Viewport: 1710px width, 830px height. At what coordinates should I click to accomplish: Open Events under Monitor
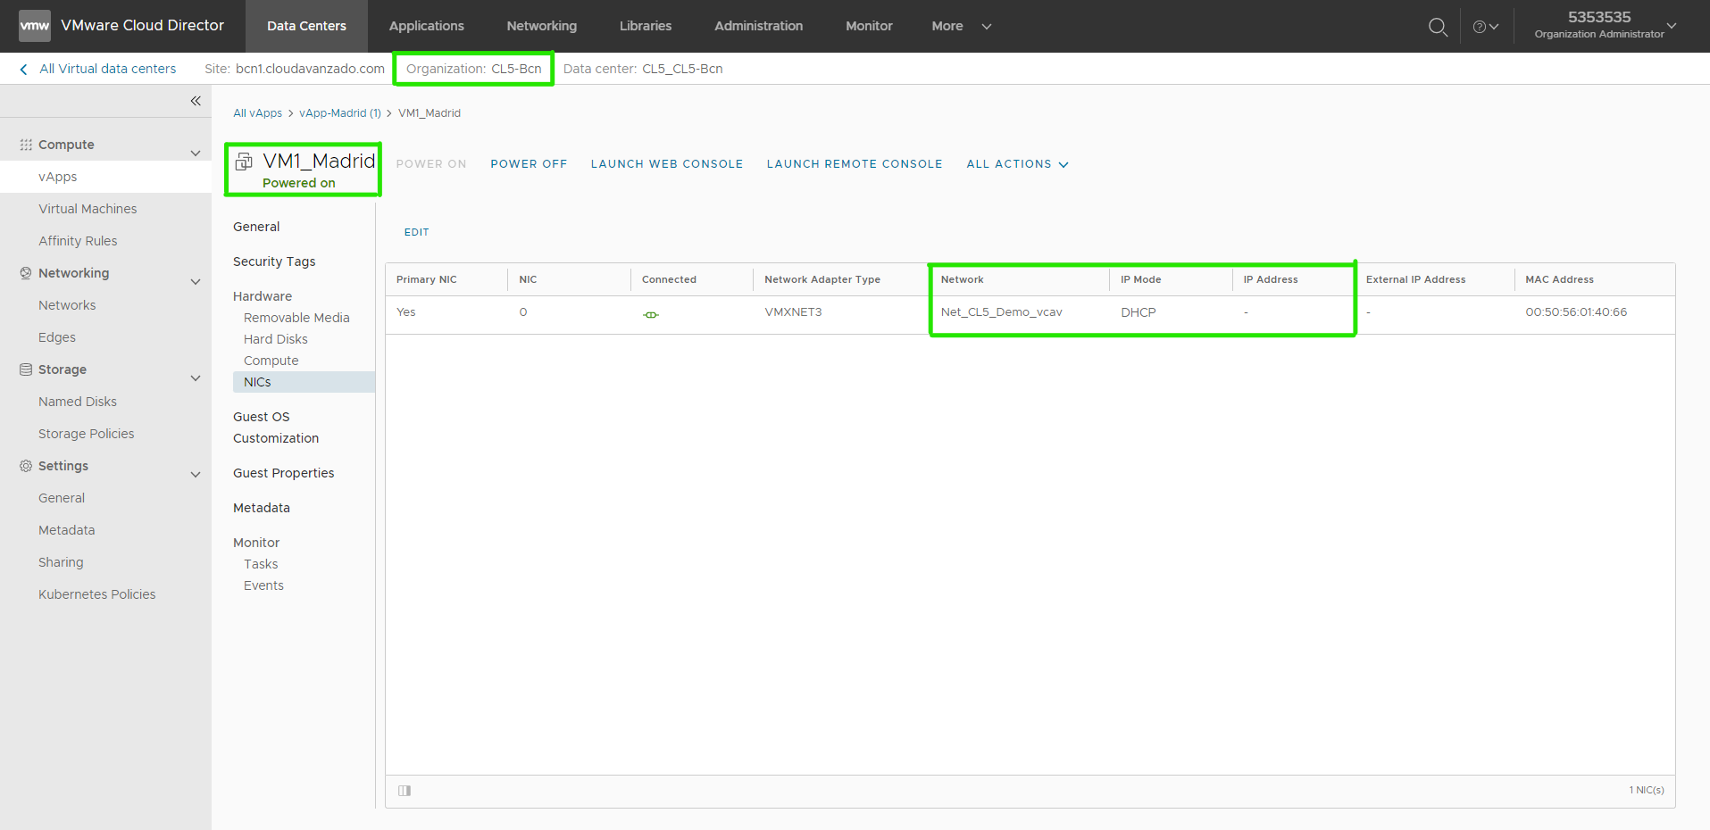pos(263,585)
